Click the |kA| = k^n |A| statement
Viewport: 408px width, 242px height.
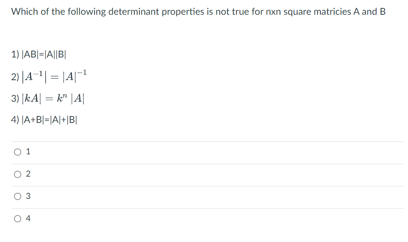point(48,98)
